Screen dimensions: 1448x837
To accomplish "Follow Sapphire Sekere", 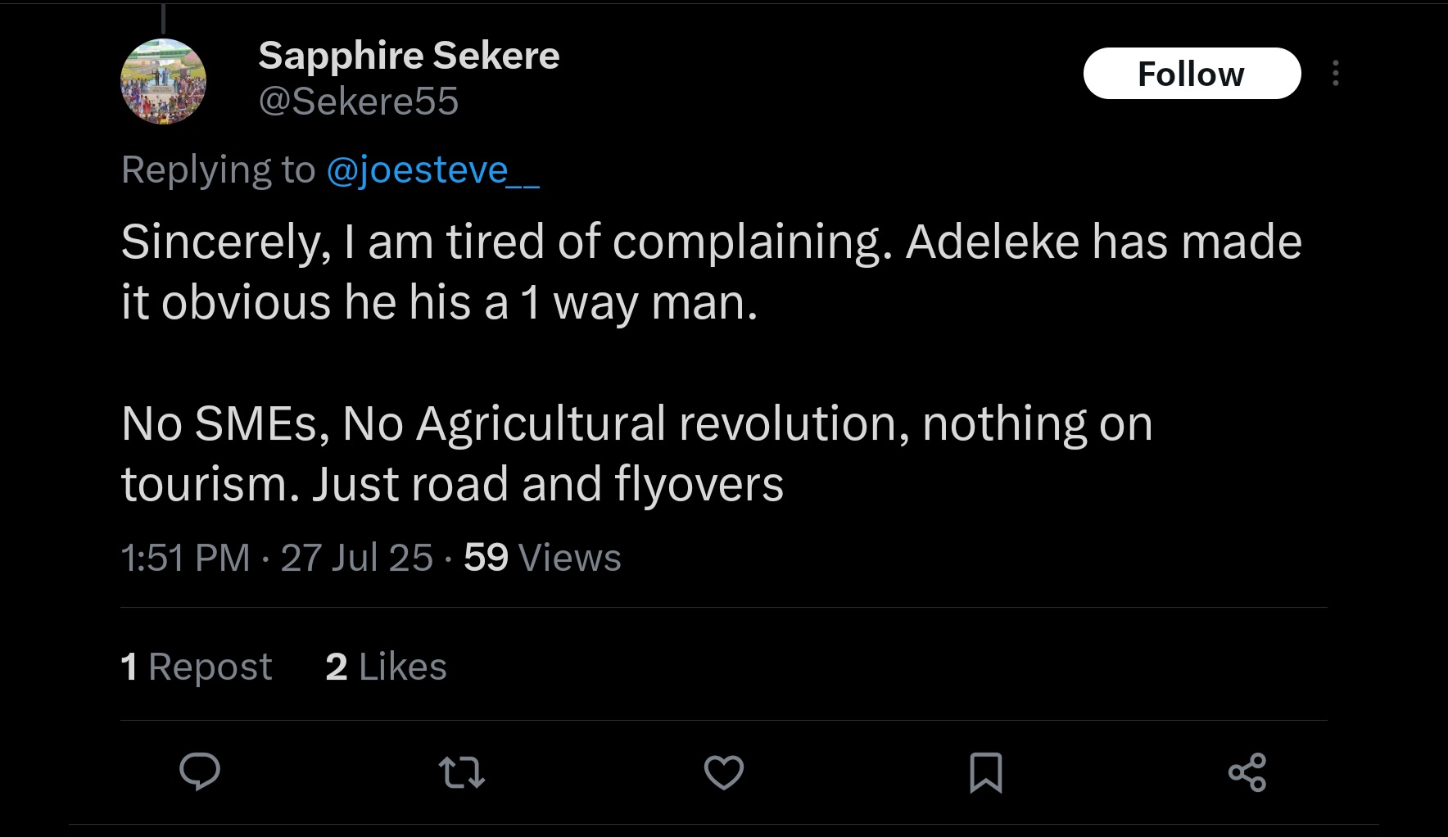I will tap(1192, 74).
